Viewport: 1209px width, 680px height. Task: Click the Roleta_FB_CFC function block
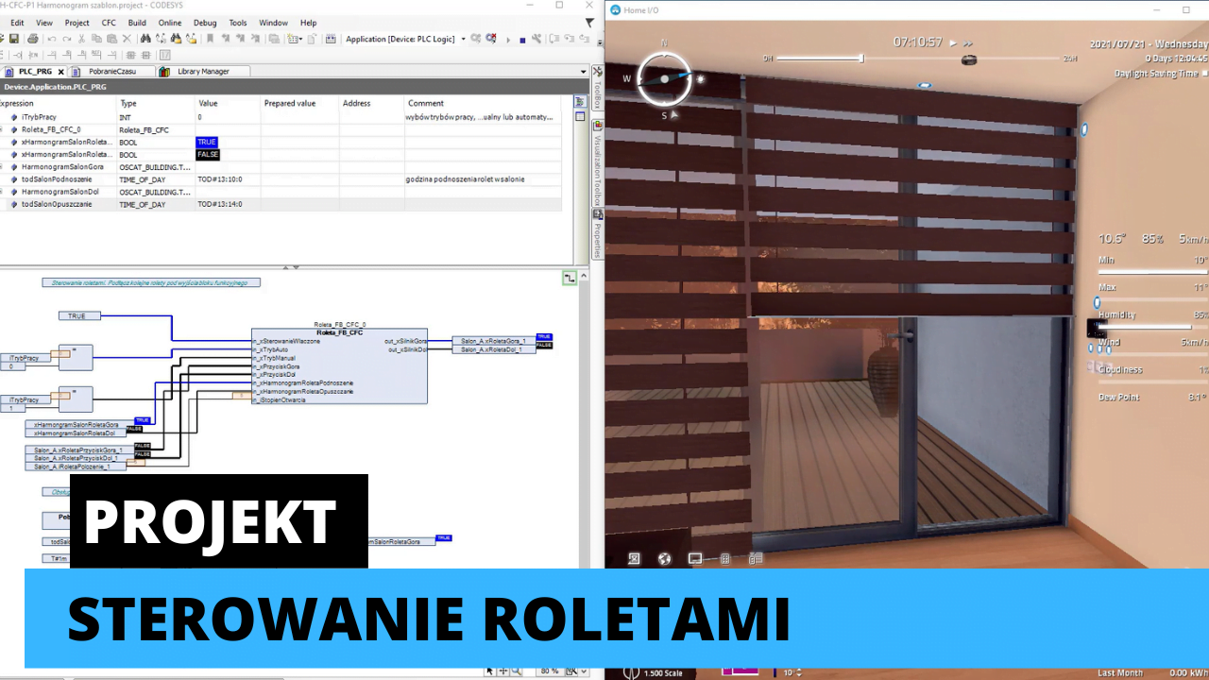click(x=339, y=366)
